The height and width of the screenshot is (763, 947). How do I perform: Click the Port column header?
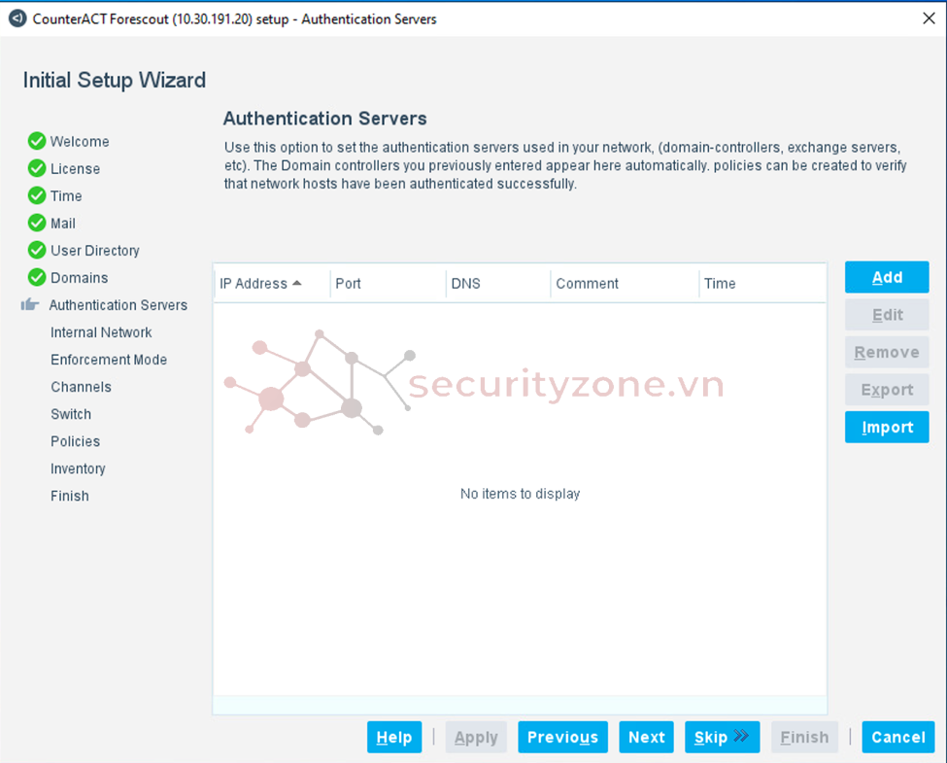coord(388,283)
